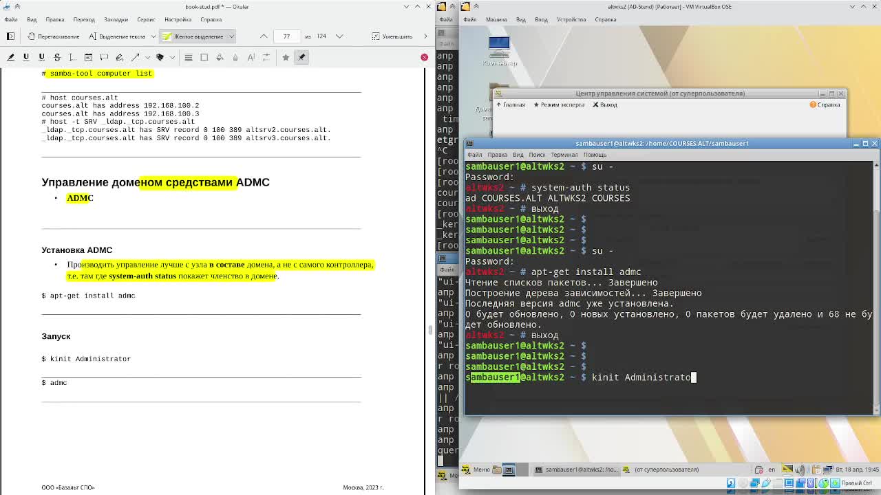This screenshot has height=495, width=881.
Task: Expand the Выделение текста selection dropdown
Action: coord(152,36)
